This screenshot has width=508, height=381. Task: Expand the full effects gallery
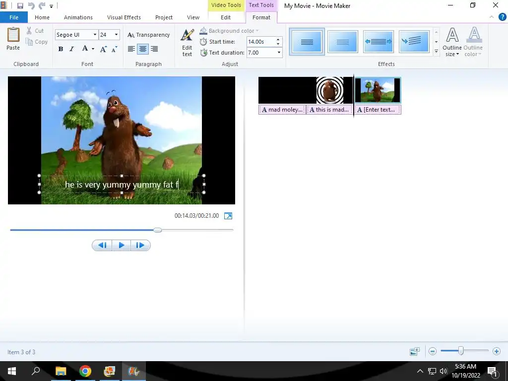tap(436, 52)
